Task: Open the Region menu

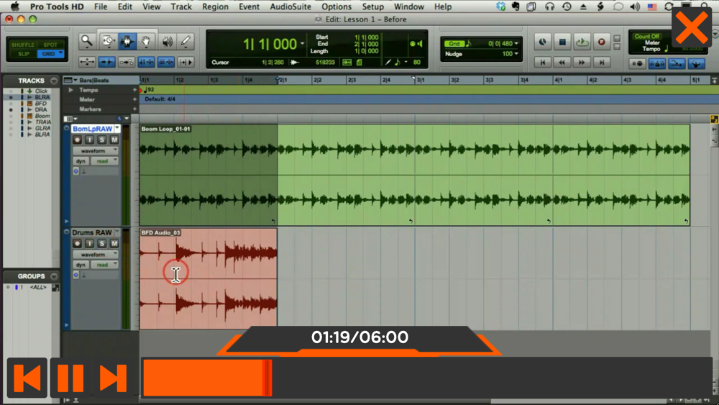Action: click(216, 7)
